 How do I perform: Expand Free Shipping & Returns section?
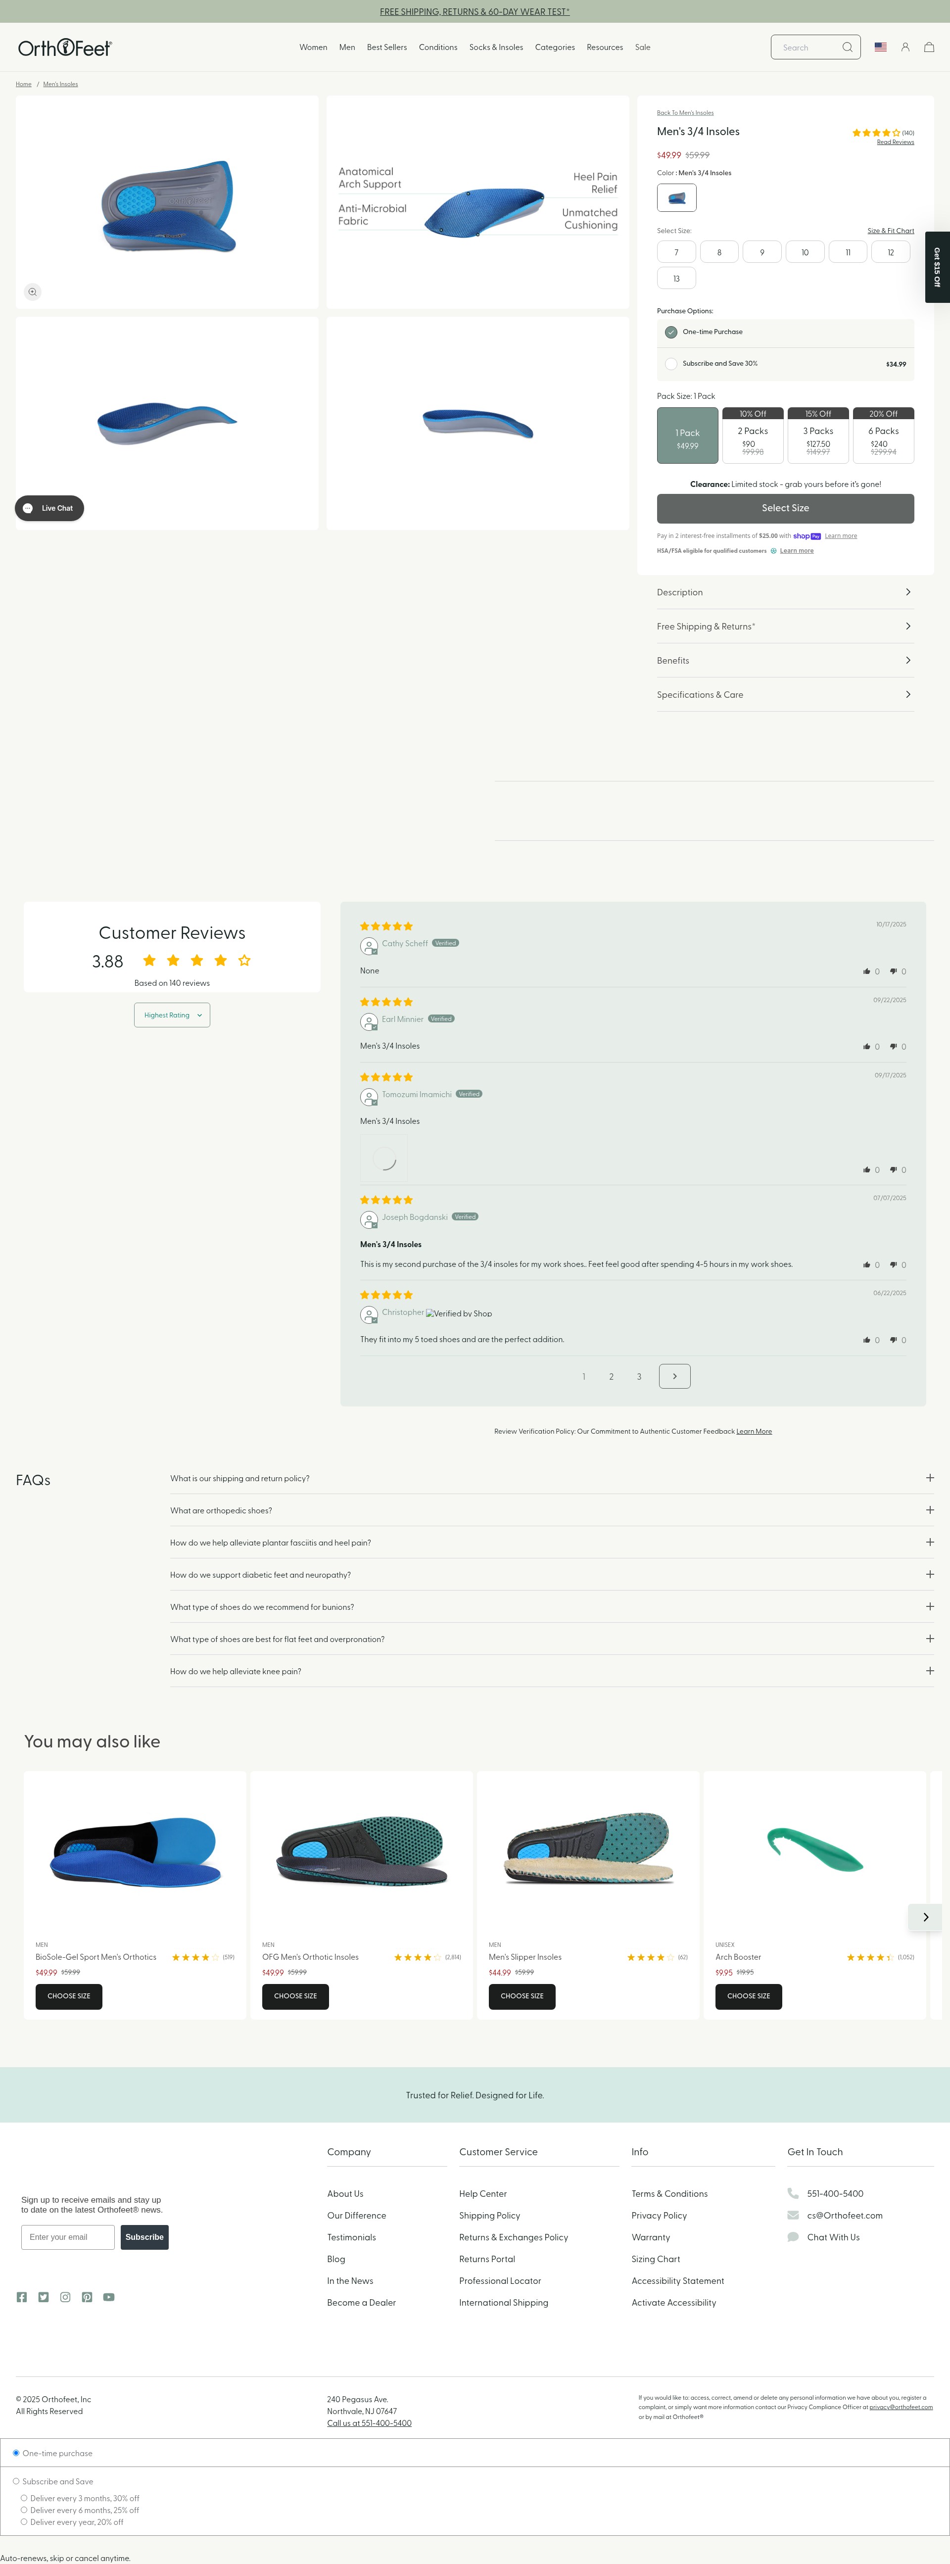click(x=785, y=626)
